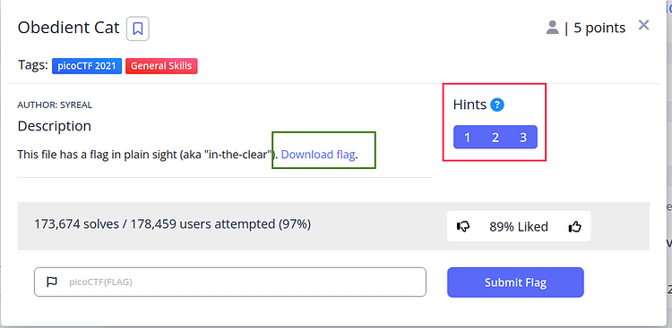Click the Hints help question-mark icon
The image size is (672, 328).
[x=497, y=105]
